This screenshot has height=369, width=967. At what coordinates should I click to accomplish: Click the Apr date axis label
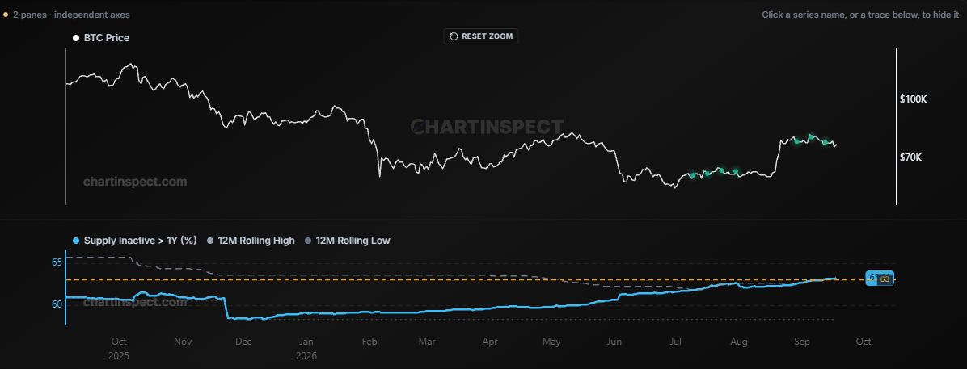coord(490,342)
